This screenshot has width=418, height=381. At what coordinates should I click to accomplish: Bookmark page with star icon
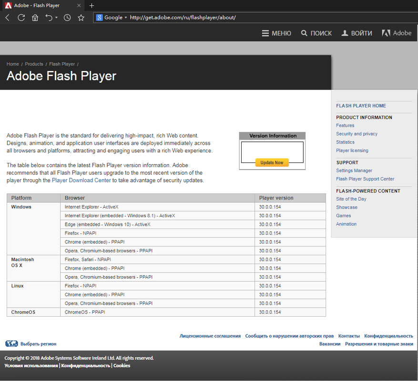pos(81,18)
